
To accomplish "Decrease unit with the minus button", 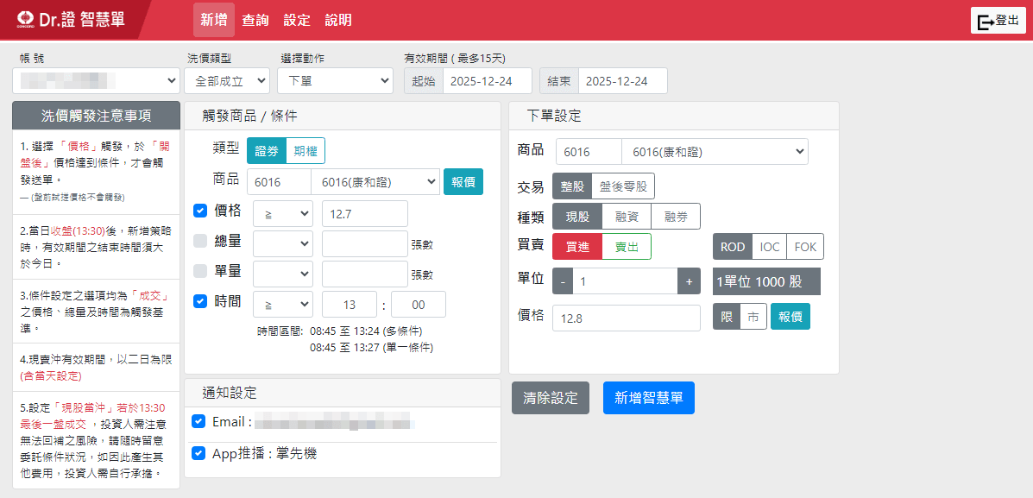I will [x=563, y=281].
